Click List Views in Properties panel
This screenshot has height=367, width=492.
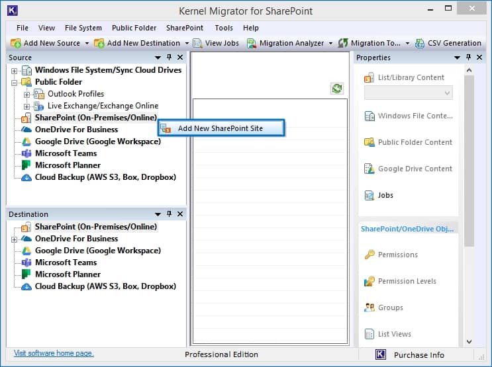[x=395, y=334]
